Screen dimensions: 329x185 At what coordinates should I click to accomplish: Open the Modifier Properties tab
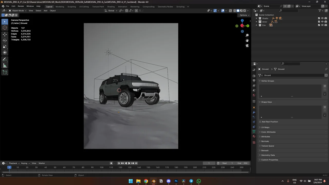(x=254, y=112)
